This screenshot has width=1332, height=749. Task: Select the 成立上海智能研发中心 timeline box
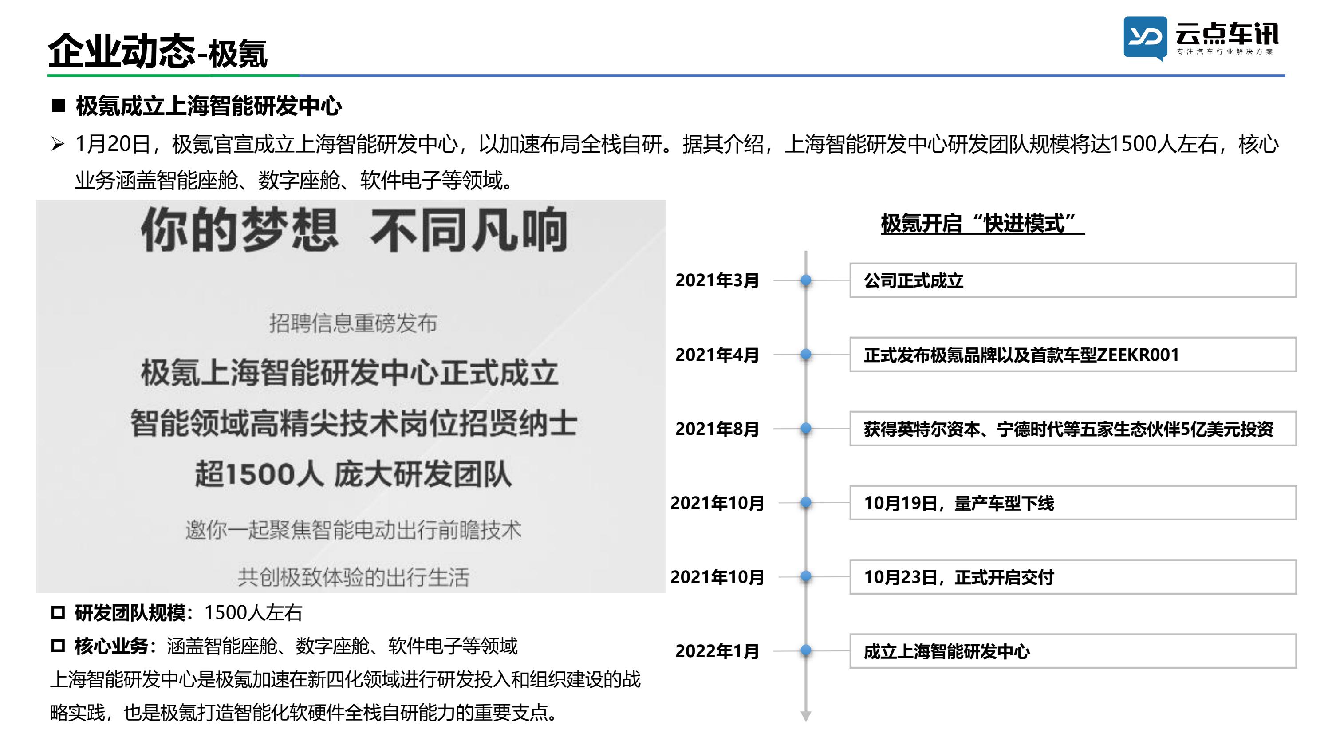coord(1073,651)
